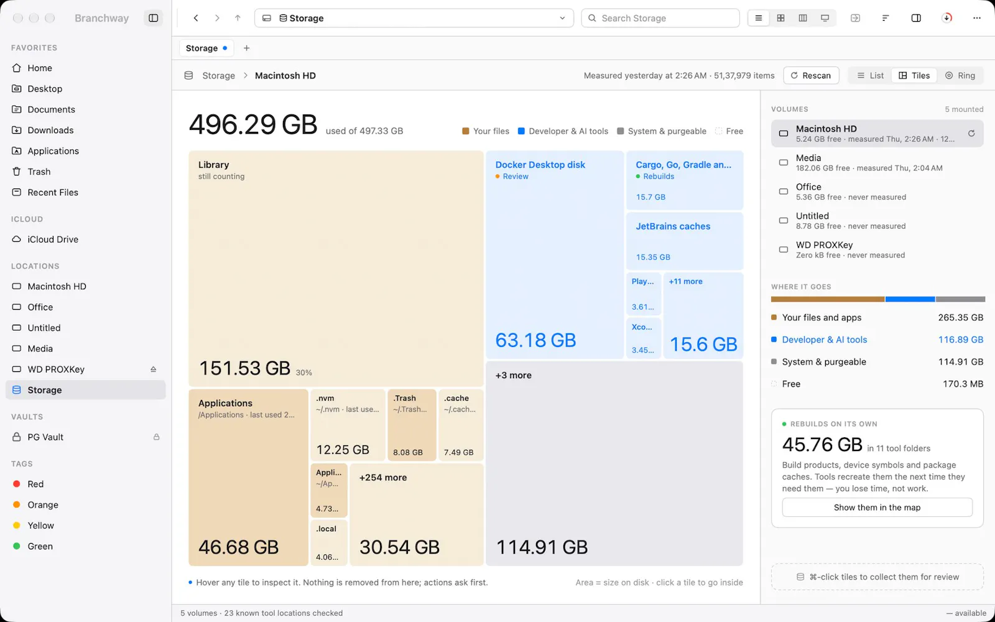Toggle the inspector panel icon
This screenshot has height=622, width=995.
pyautogui.click(x=916, y=18)
